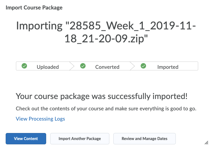Click the word Uploaded in the progress bar
The height and width of the screenshot is (150, 213).
tap(48, 67)
